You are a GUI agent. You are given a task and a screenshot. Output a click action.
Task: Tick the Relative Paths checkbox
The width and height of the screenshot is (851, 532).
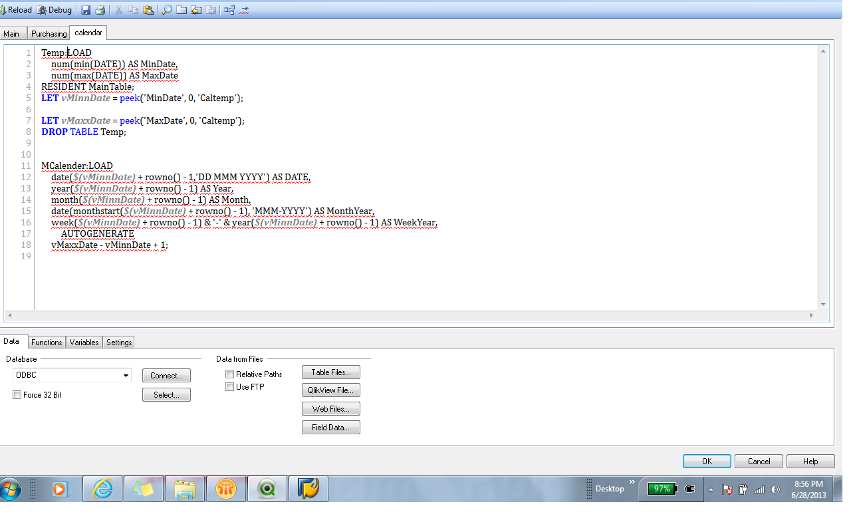click(229, 374)
